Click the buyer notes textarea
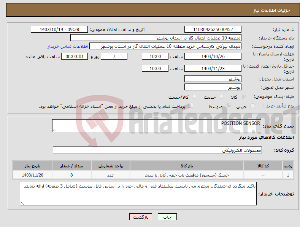300x227 pixels. pos(138,194)
